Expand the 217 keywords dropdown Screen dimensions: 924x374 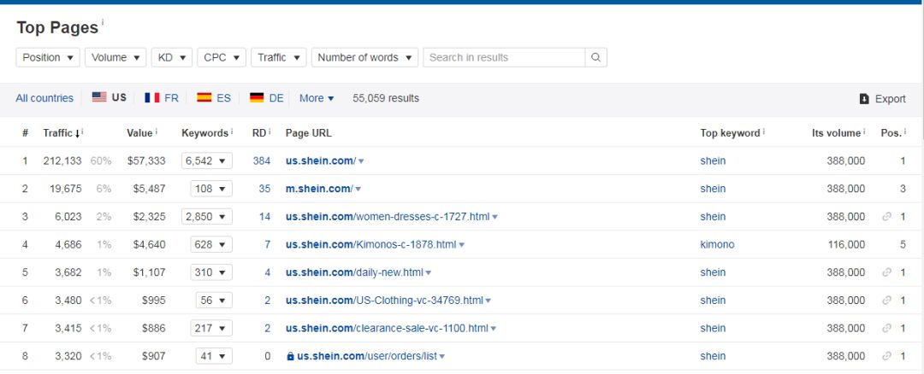click(211, 328)
